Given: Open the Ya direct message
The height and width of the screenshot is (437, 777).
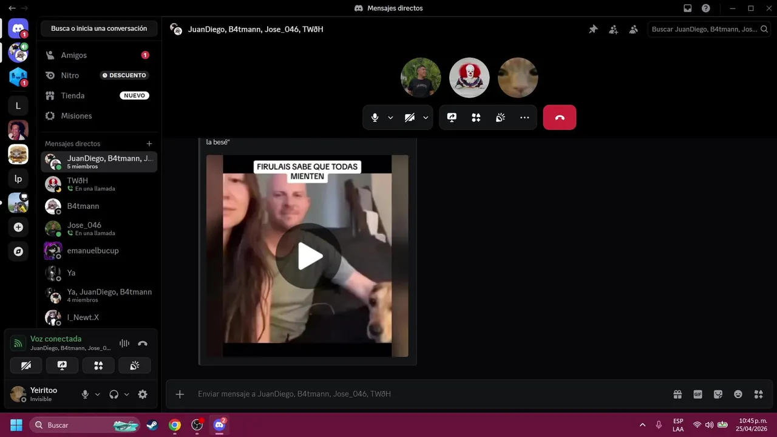Looking at the screenshot, I should tap(99, 273).
